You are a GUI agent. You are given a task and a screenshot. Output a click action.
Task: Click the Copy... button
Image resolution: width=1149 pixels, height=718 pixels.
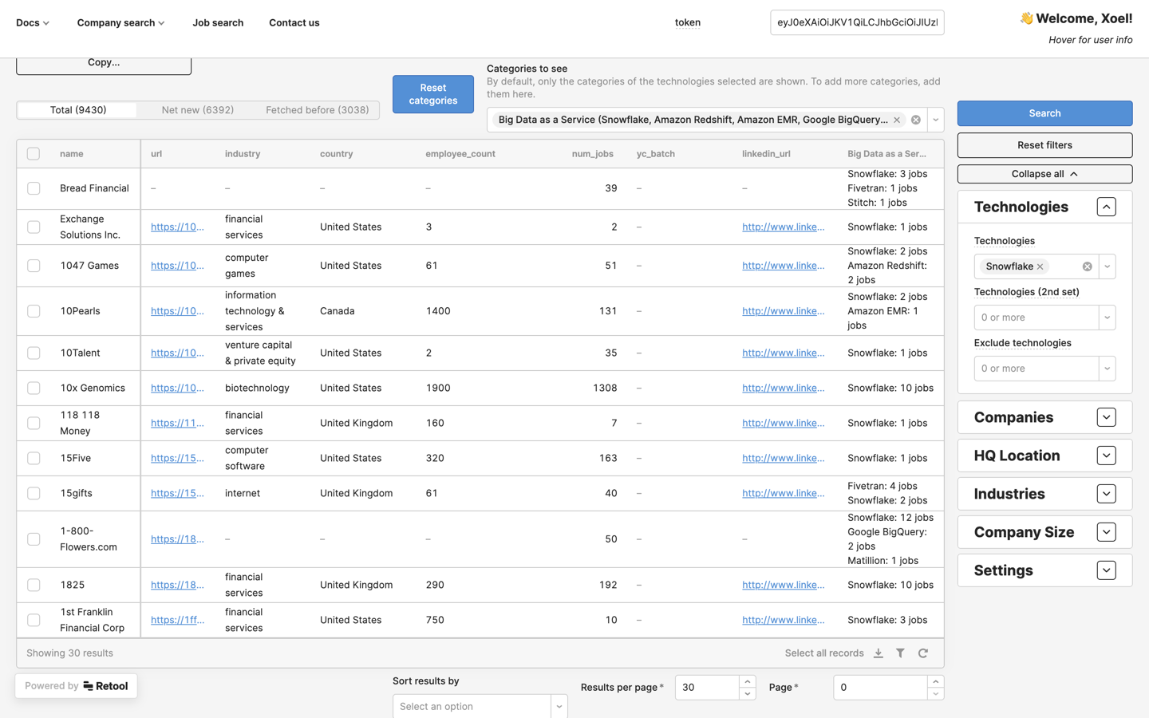[104, 64]
